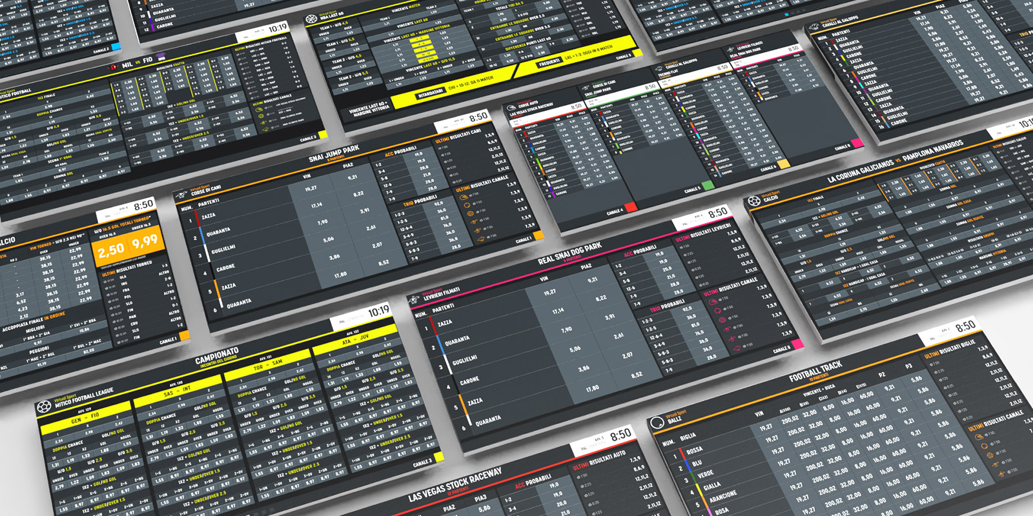Click the CAMPIONATO heading
The height and width of the screenshot is (516, 1033).
pos(217,356)
